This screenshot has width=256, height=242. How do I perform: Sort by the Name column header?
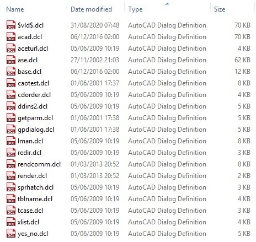15,9
